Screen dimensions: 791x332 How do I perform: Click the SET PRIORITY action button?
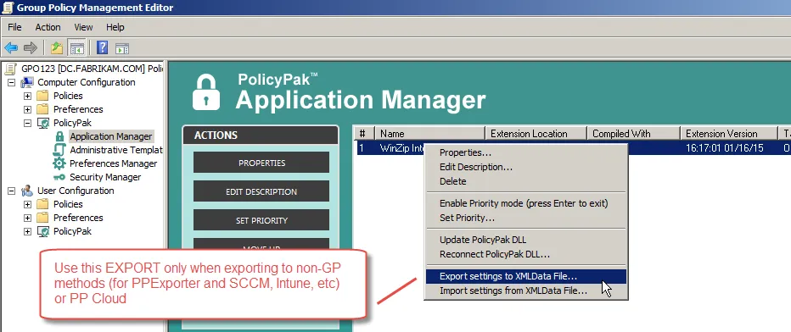(261, 220)
